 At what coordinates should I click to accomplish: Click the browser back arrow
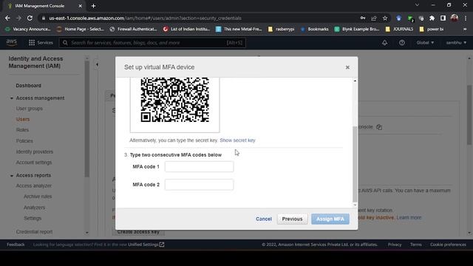(7, 18)
